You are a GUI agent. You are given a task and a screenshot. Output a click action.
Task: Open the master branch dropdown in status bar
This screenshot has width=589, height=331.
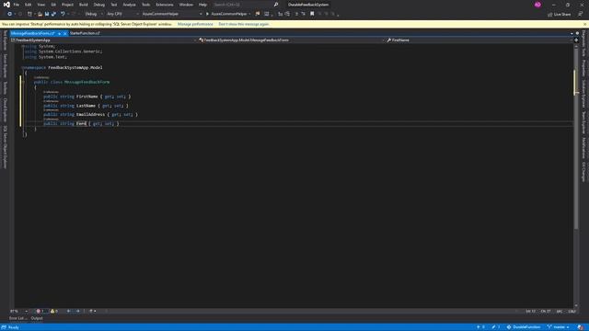[558, 327]
